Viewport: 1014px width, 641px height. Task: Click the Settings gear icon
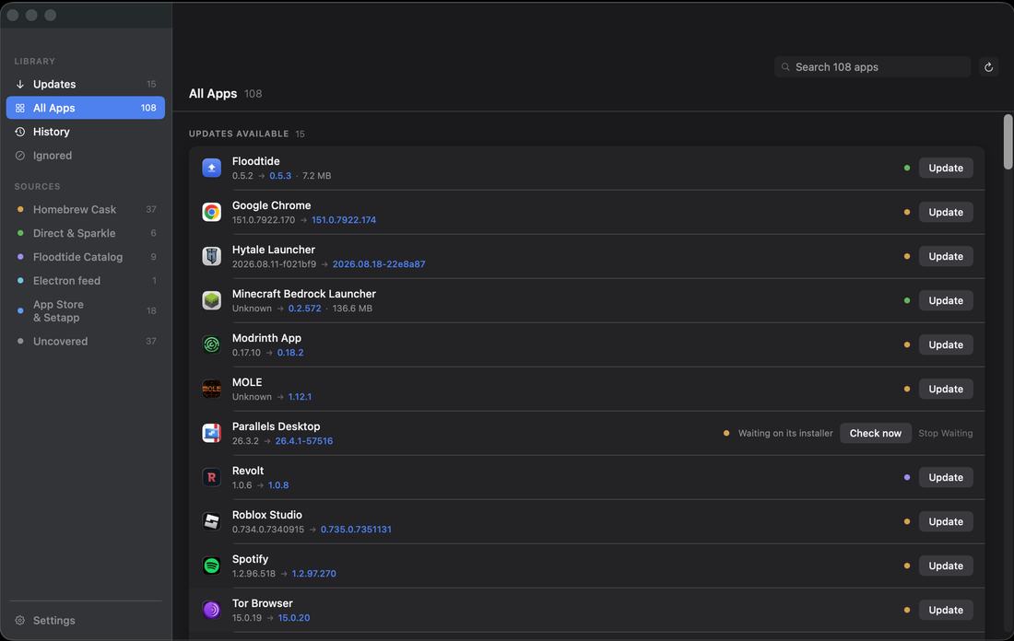click(x=20, y=621)
